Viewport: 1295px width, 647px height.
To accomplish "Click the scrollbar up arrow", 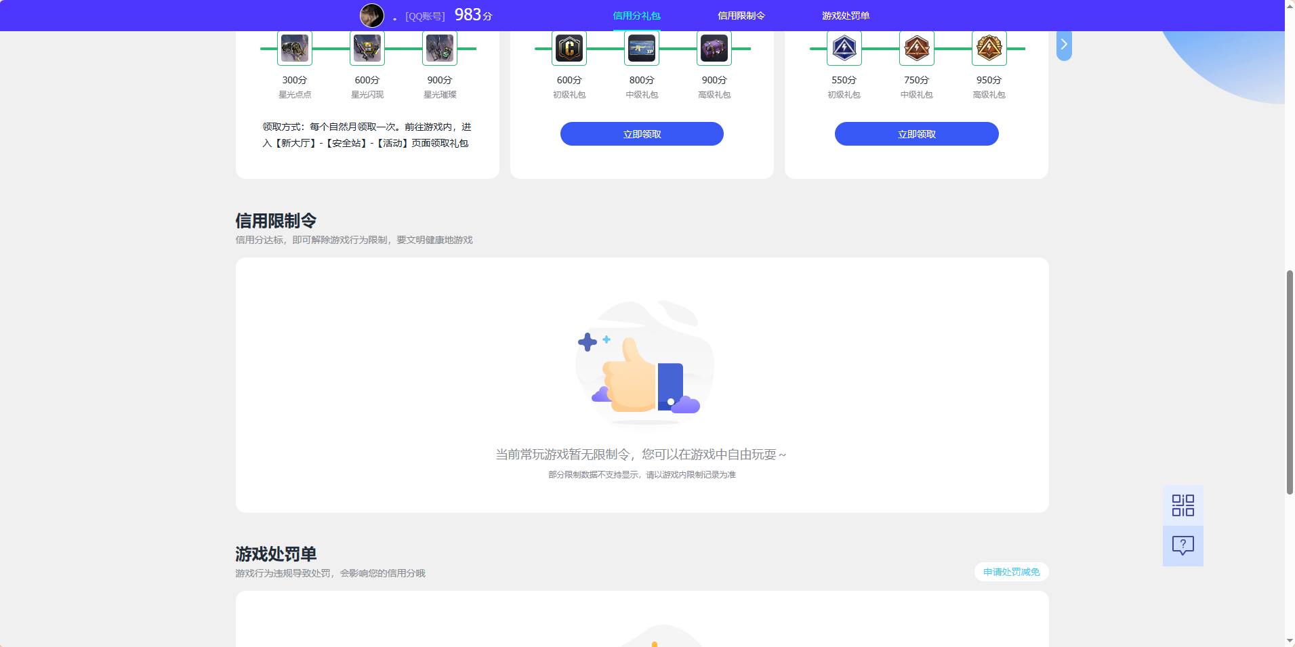I will (1290, 5).
